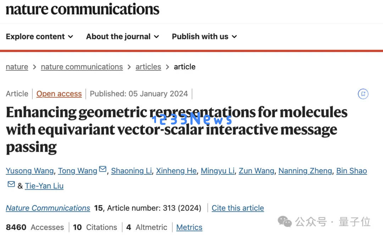Go to the nature breadcrumb link

(x=17, y=67)
